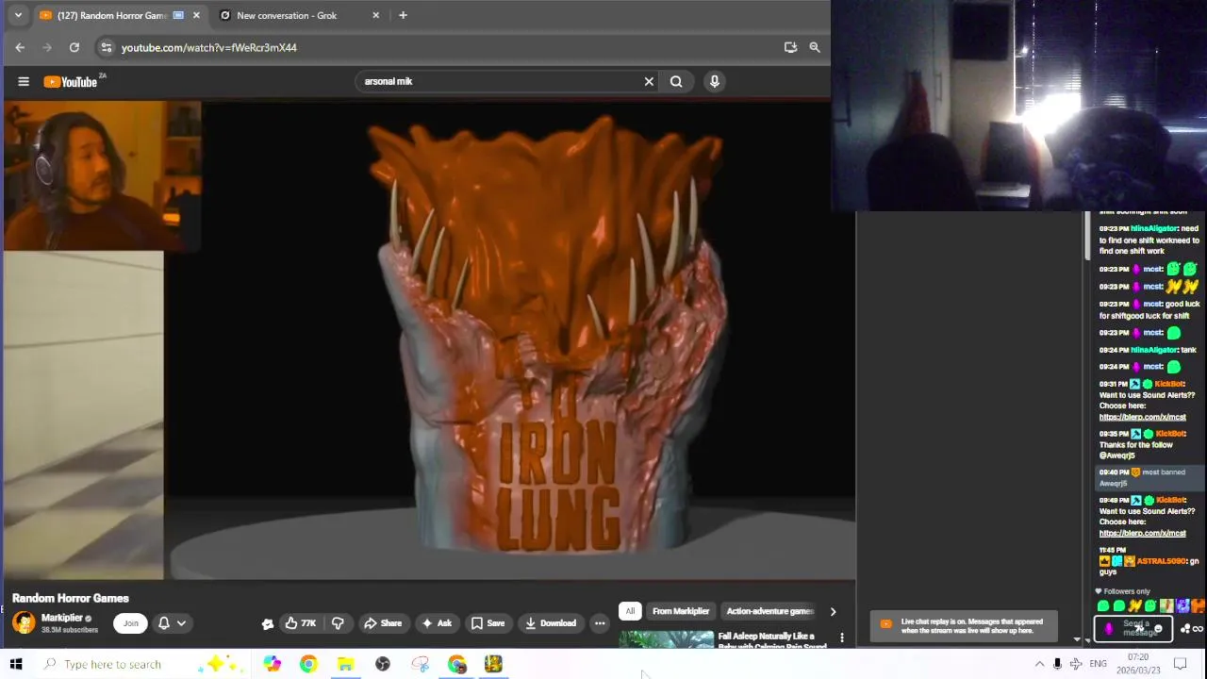This screenshot has width=1207, height=679.
Task: Open Fall Asleep Naturally video thumbnail
Action: point(667,639)
